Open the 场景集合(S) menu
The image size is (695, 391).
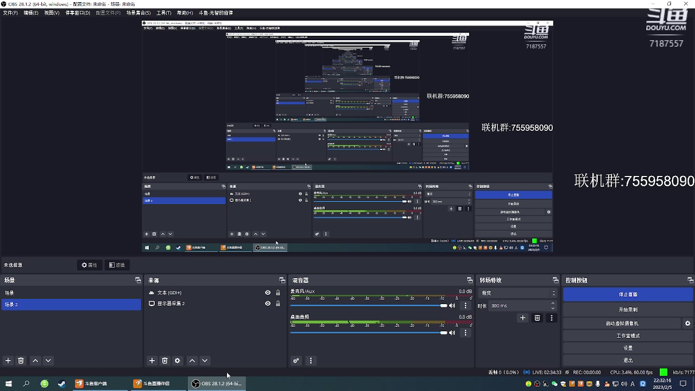[x=138, y=12]
